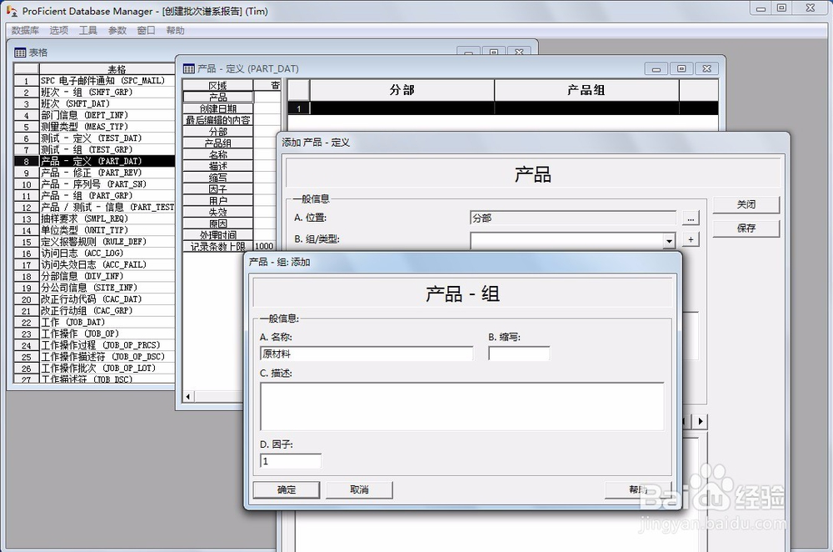Select row 测量类型 (MEAS_TYP)
Image resolution: width=833 pixels, height=552 pixels.
tap(107, 127)
